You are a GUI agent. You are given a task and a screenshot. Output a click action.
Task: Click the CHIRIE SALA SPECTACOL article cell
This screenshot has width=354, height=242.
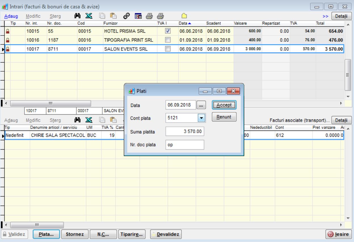(58, 136)
